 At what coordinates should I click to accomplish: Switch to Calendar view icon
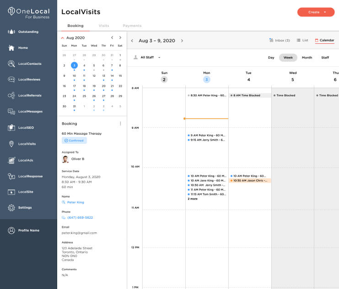[x=317, y=40]
